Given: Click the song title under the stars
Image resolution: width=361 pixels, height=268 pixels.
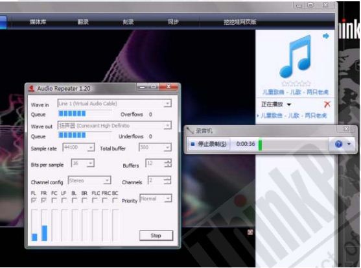Looking at the screenshot, I should 296,92.
